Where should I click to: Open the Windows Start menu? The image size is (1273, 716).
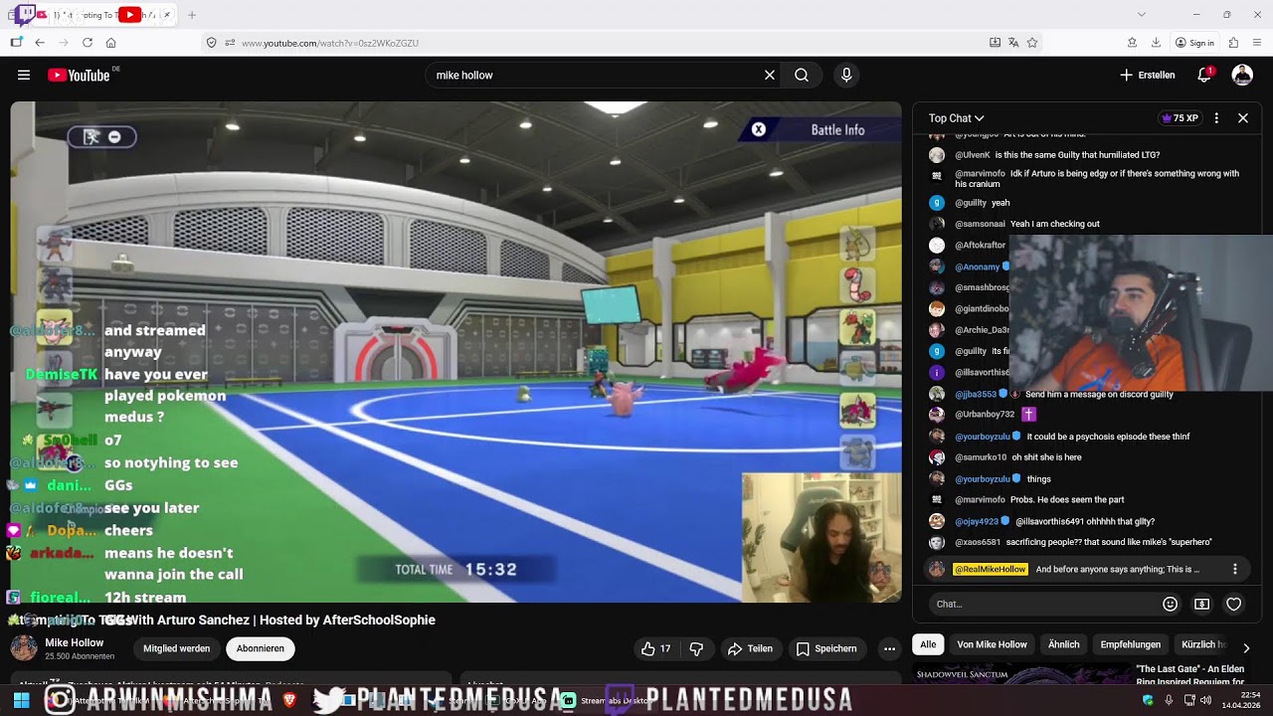pos(21,700)
